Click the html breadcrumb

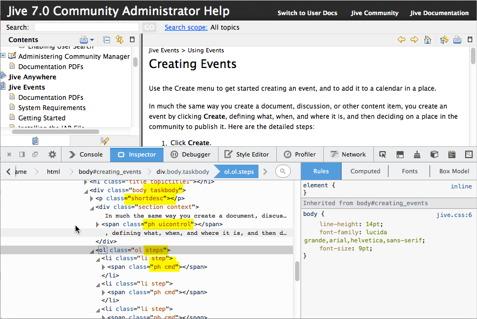coord(53,172)
